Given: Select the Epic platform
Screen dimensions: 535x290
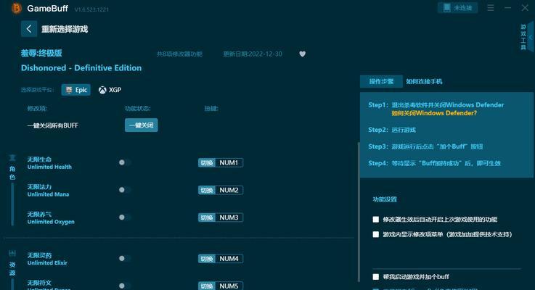Looking at the screenshot, I should [76, 90].
